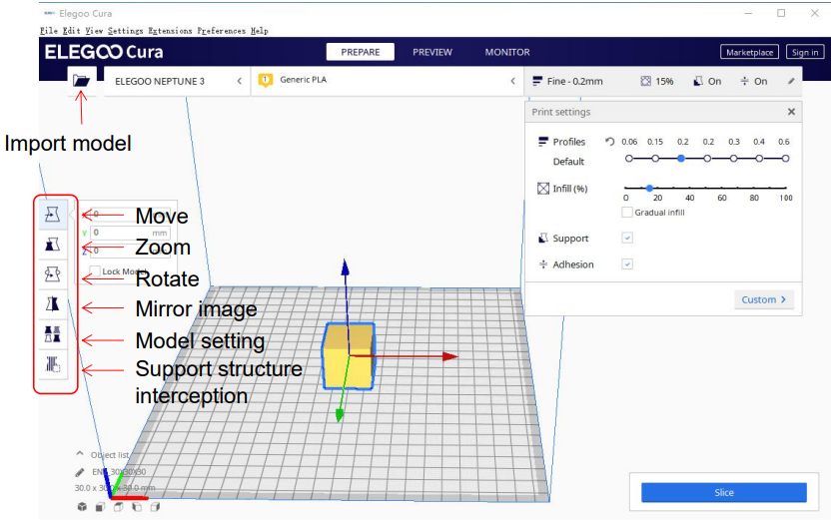Screen dimensions: 833x522
Task: Select the Mirror tool in left toolbar
Action: tap(53, 303)
